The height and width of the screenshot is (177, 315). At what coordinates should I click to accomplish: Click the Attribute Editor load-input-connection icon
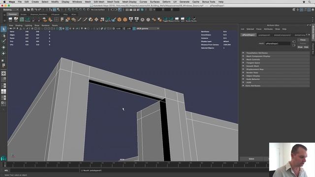point(294,41)
